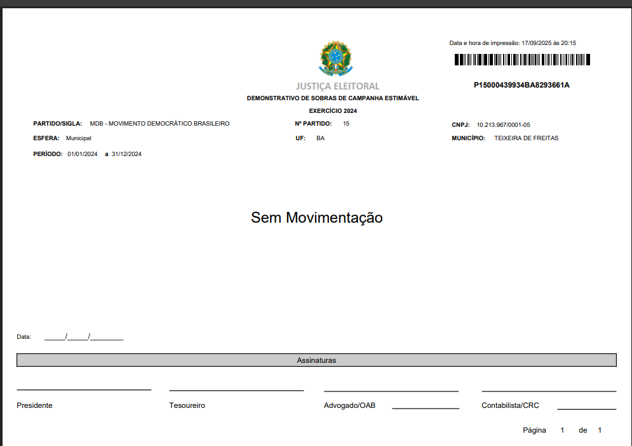
Task: Click the barcode at the top right
Action: (x=522, y=60)
